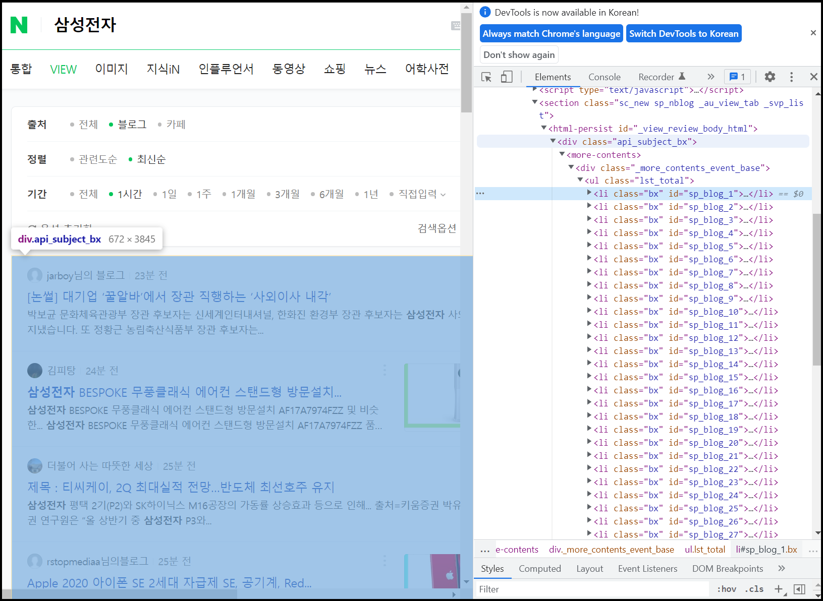This screenshot has width=823, height=601.
Task: Switch to the 지식iN search tab
Action: [163, 69]
